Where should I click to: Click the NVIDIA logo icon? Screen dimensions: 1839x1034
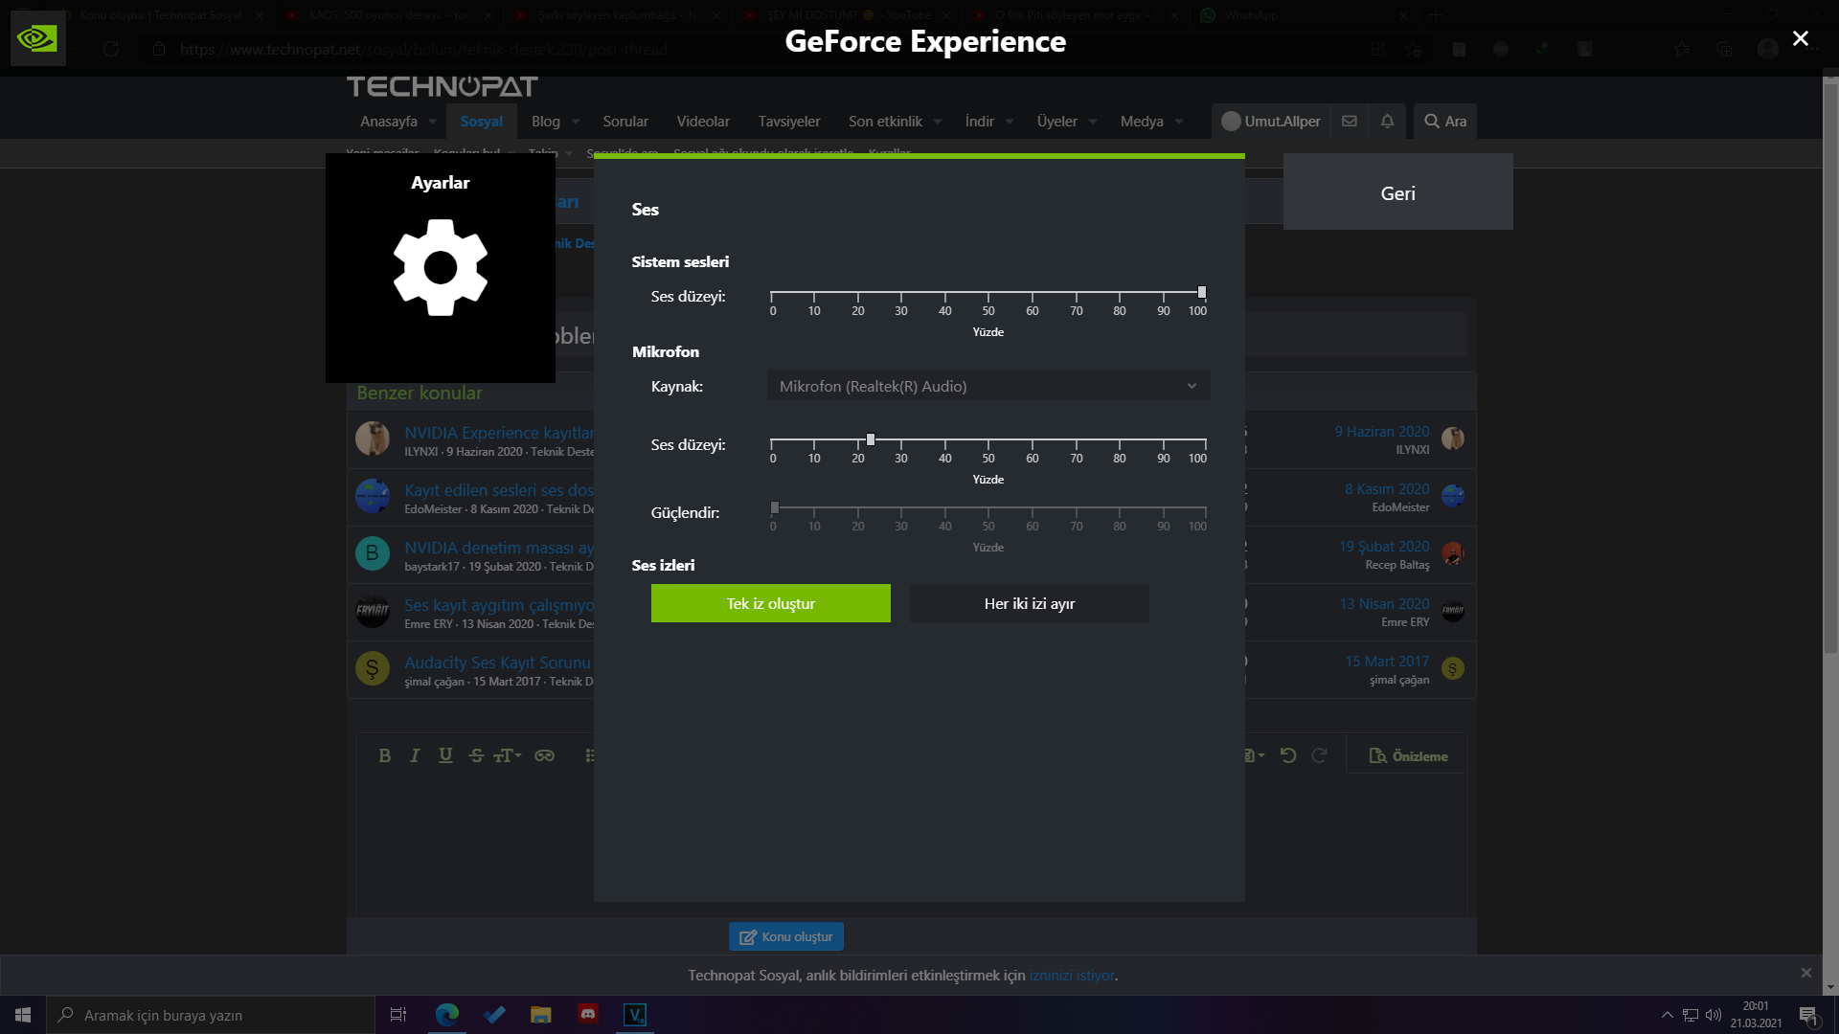coord(37,38)
